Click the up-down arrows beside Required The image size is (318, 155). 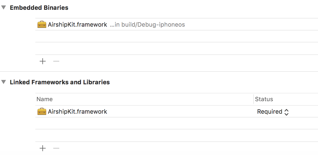tap(286, 112)
